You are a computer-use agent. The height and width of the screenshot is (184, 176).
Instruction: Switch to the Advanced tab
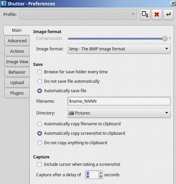point(17,41)
